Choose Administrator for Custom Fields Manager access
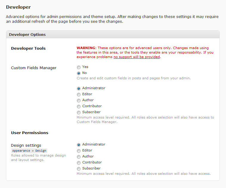This screenshot has width=226, height=188. 79,89
